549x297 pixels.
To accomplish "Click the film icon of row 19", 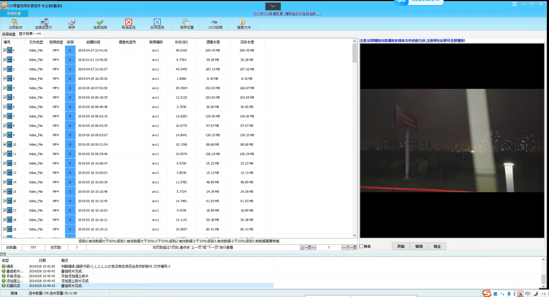I will click(x=10, y=229).
